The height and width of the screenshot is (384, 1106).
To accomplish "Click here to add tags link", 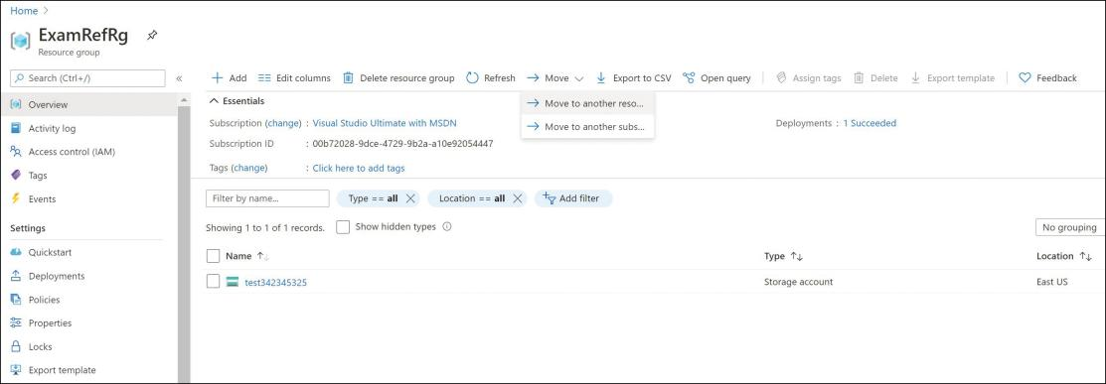I will pos(359,168).
